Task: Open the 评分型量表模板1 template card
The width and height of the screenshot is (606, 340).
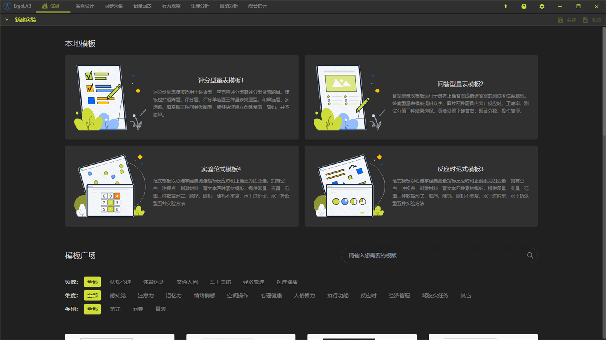Action: (x=182, y=97)
